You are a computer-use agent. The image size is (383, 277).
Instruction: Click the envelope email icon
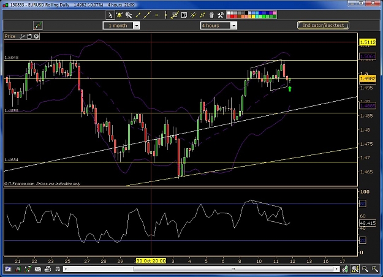tap(38, 269)
